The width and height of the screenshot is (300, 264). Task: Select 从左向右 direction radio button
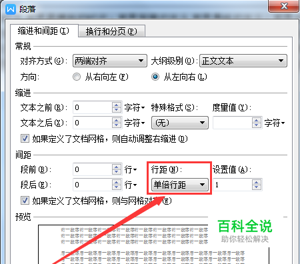pyautogui.click(x=155, y=77)
